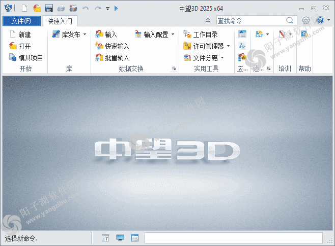This screenshot has height=246, width=335.
Task: Click the command input field in status bar
Action: 234,238
